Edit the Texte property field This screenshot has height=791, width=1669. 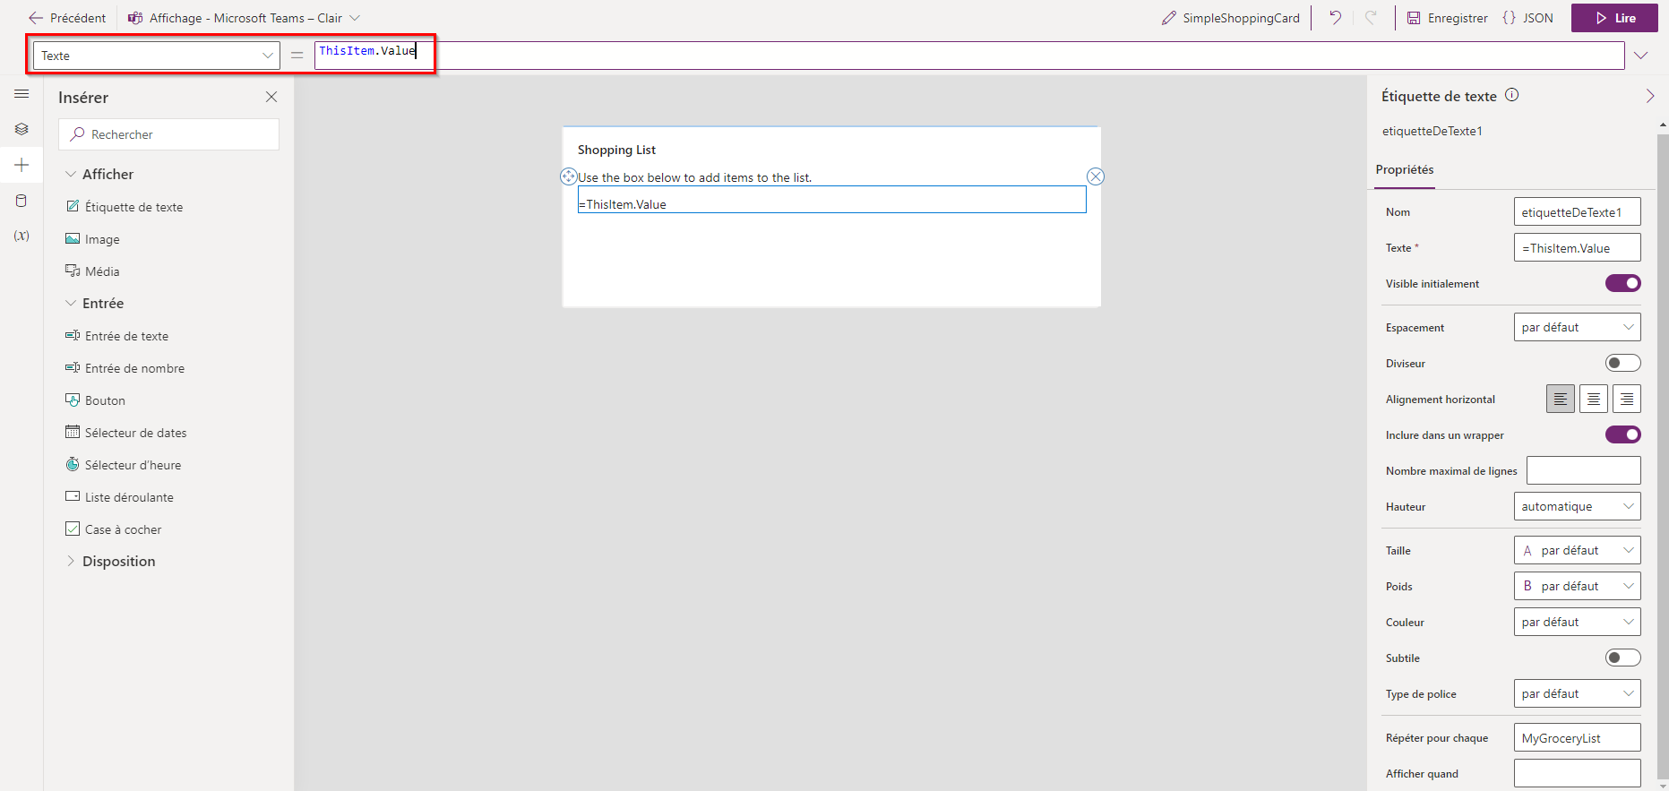1577,248
